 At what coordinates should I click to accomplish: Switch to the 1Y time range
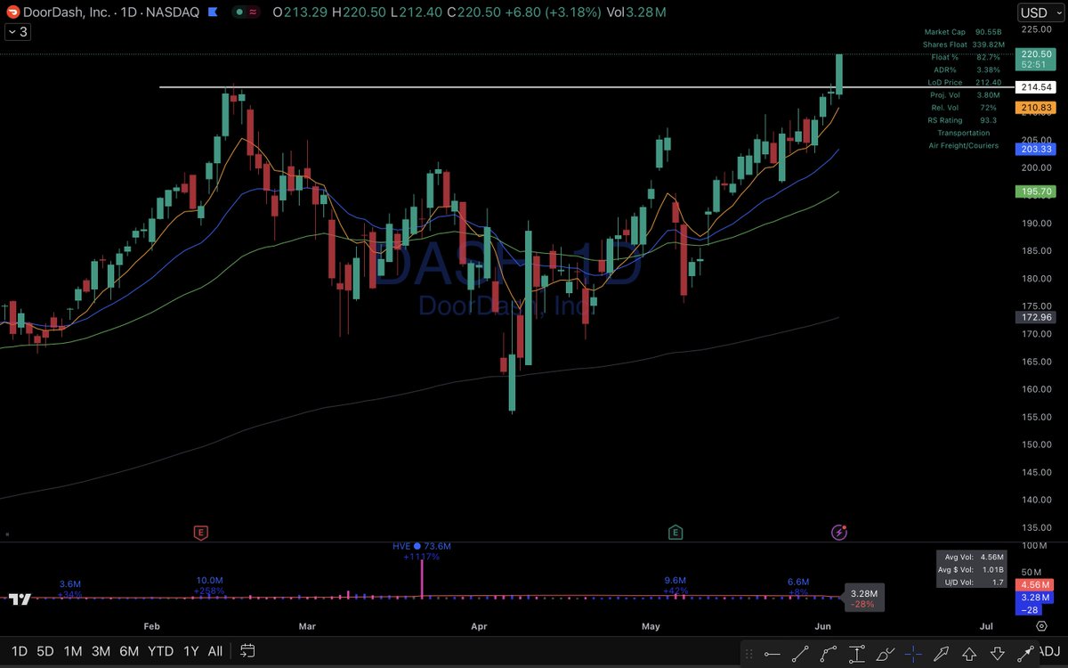[x=190, y=652]
